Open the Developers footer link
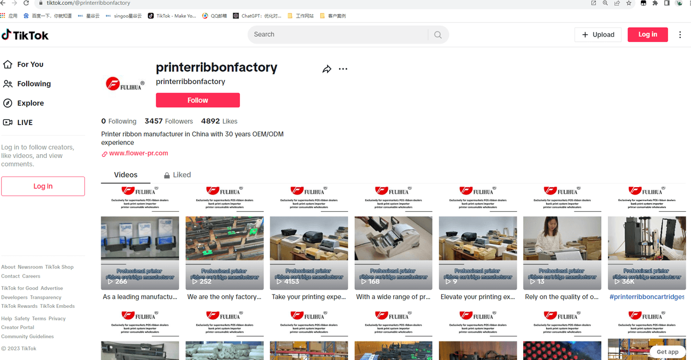This screenshot has height=360, width=691. point(14,297)
